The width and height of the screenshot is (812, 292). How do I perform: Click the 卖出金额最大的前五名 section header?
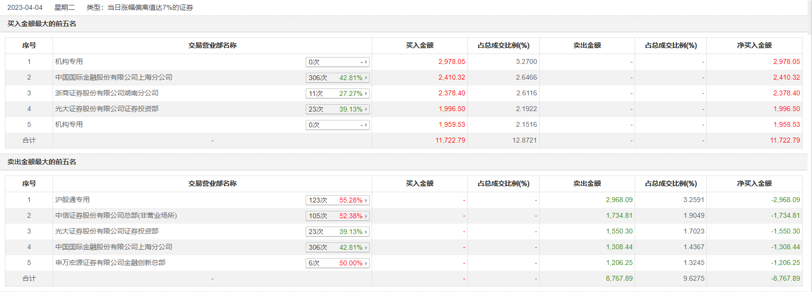click(42, 162)
